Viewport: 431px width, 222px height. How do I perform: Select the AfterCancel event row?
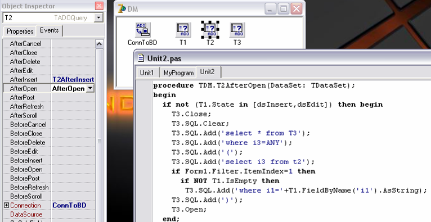[x=48, y=44]
